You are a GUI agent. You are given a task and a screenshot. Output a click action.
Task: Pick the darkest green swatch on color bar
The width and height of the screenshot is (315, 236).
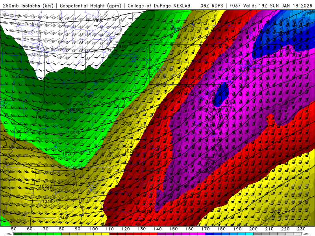18,234
